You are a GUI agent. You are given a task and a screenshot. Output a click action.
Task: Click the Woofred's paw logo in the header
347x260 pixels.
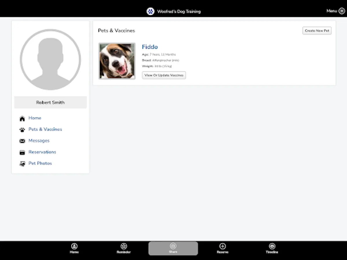(151, 11)
